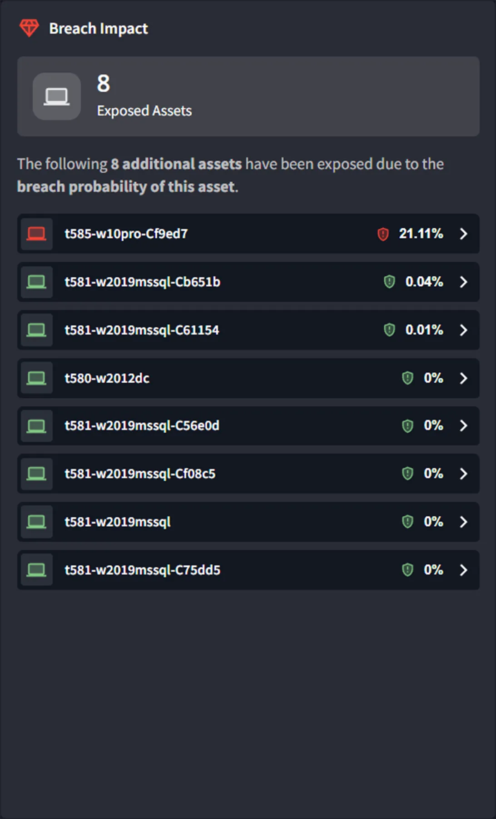Screen dimensions: 496x819
Task: Click the 21.11% breach probability value
Action: pos(421,234)
